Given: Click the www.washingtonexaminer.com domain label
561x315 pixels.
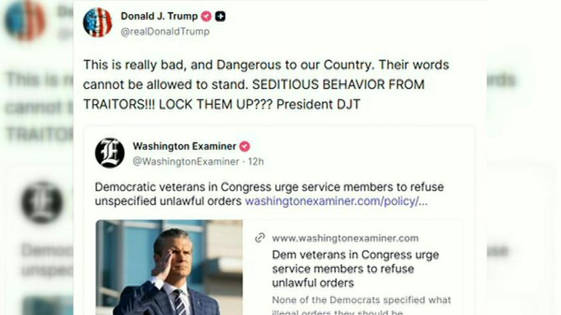Looking at the screenshot, I should (345, 238).
